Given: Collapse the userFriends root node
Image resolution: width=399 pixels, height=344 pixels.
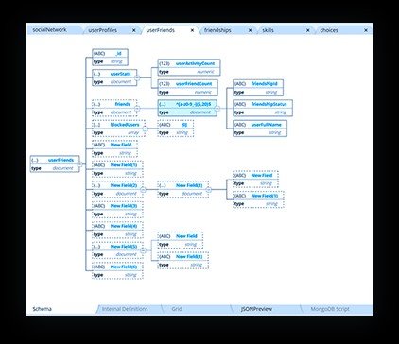Looking at the screenshot, I should coord(79,164).
